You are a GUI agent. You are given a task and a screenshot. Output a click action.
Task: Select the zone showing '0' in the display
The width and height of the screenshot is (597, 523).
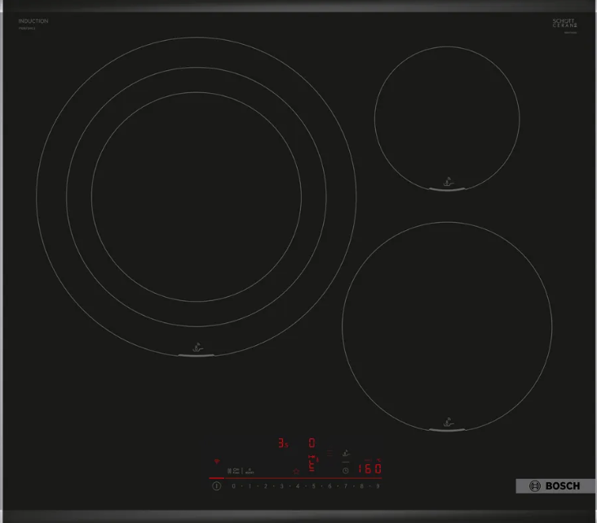tap(312, 443)
